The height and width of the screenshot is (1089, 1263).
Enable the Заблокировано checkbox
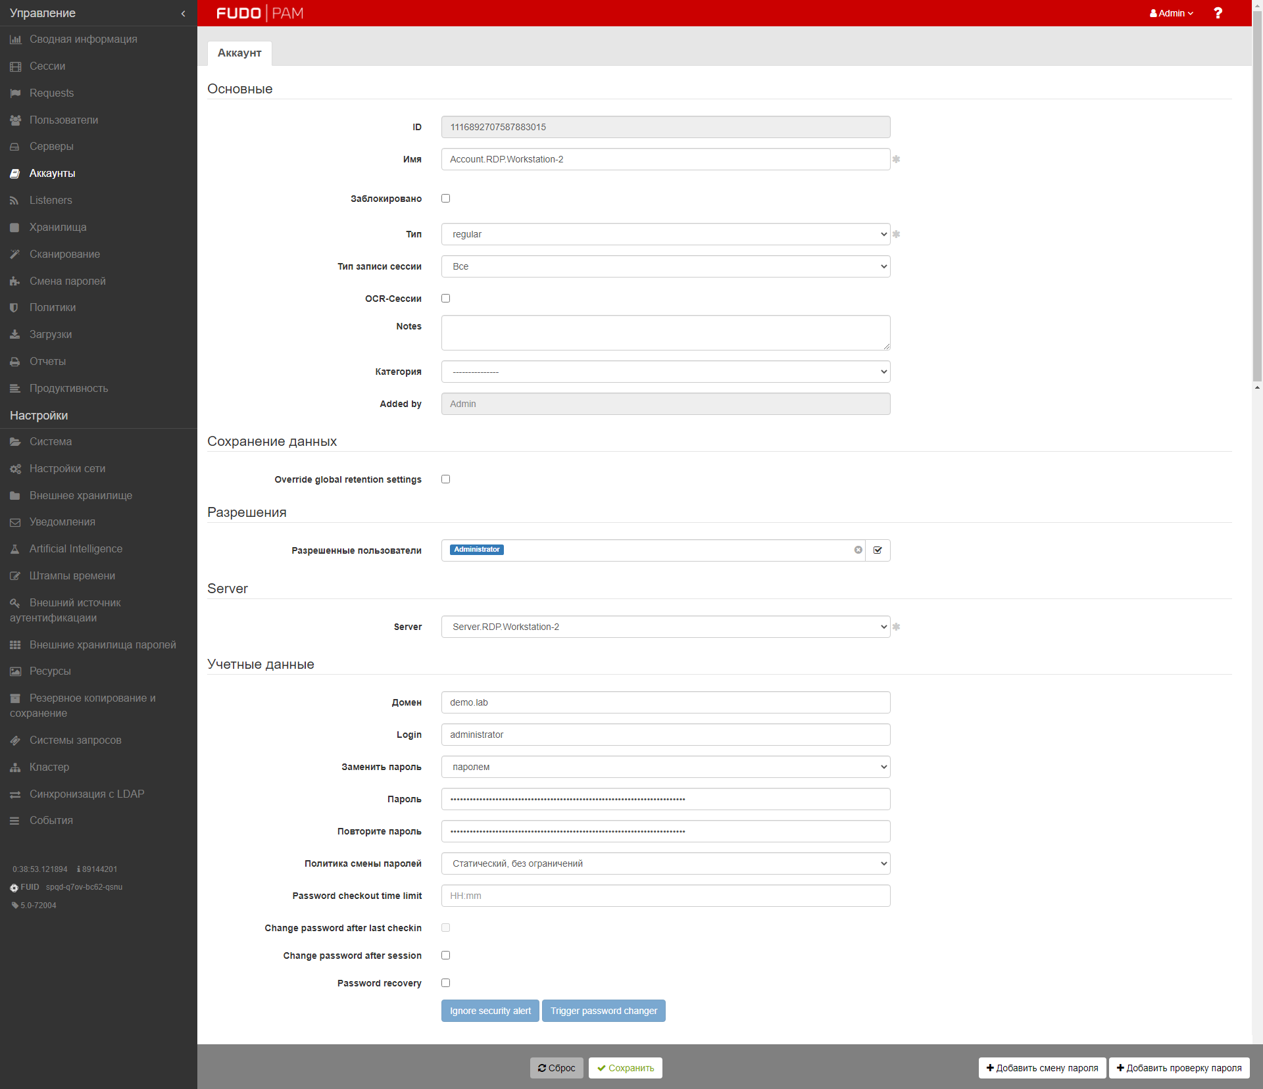(445, 198)
